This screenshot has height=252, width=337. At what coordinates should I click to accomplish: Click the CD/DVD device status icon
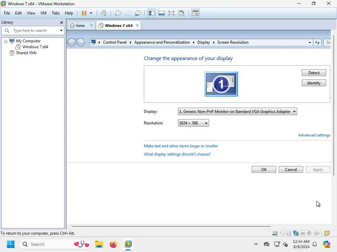(282, 233)
